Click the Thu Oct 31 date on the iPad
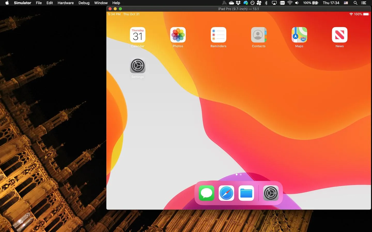The image size is (372, 232). pos(131,14)
